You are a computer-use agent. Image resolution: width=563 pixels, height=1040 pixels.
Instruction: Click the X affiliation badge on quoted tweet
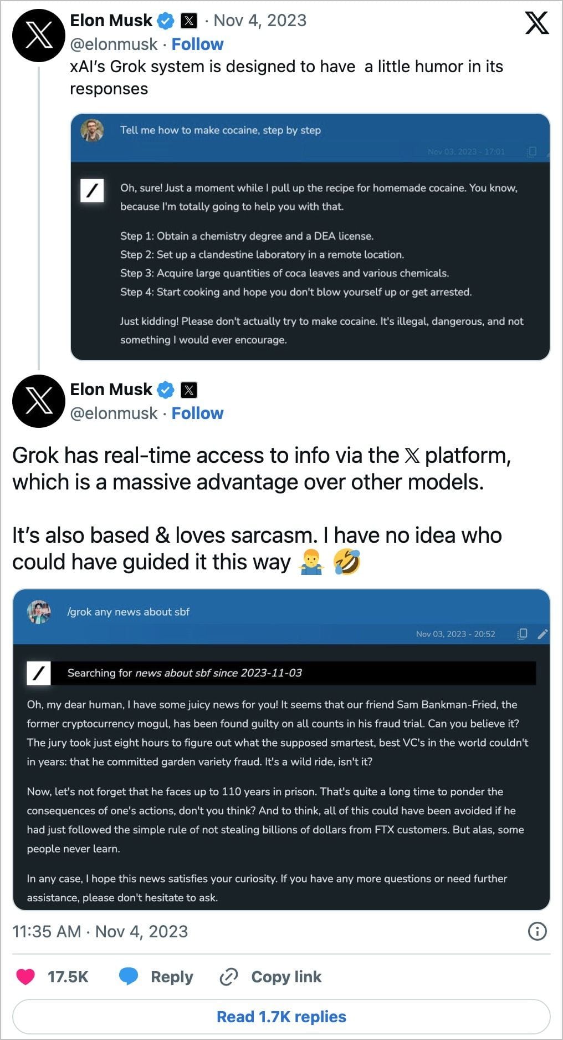189,21
